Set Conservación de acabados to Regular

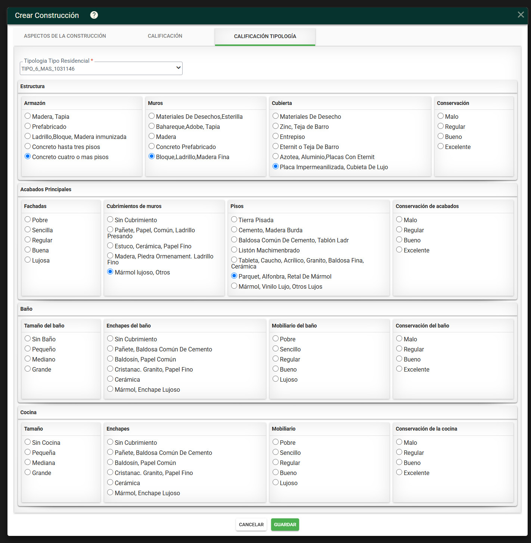[399, 230]
